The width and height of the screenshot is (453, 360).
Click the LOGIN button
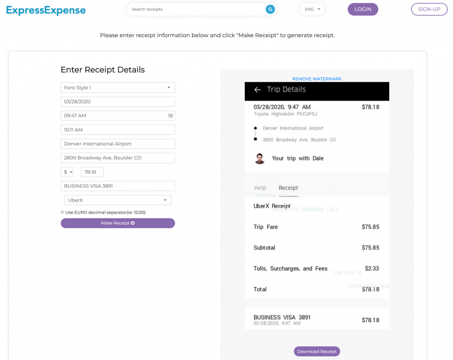coord(363,9)
